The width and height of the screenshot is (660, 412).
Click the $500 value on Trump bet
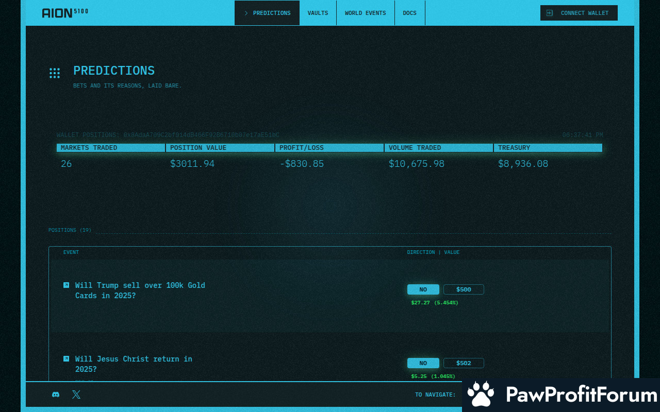[464, 289]
